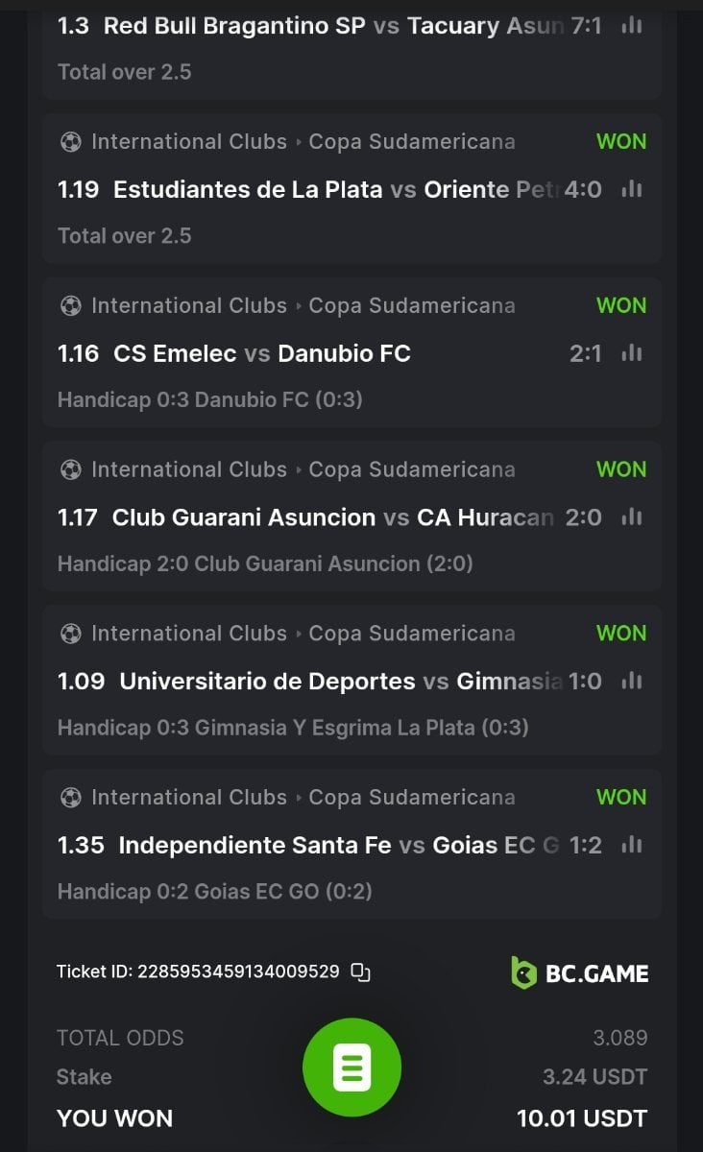Select International Clubs breadcrumb above Guarani match

pos(188,469)
